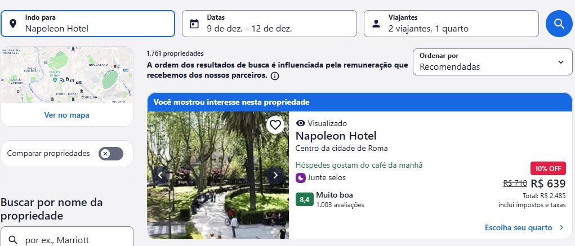575x246 pixels.
Task: Click the Rome map thumbnail
Action: tap(67, 75)
